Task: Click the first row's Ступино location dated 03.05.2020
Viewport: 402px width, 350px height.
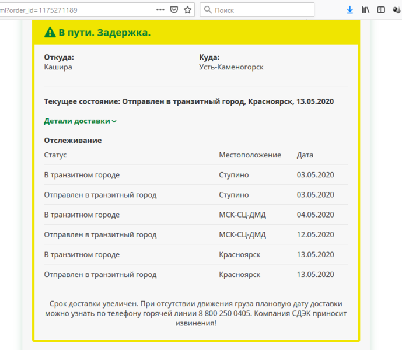Action: 234,175
